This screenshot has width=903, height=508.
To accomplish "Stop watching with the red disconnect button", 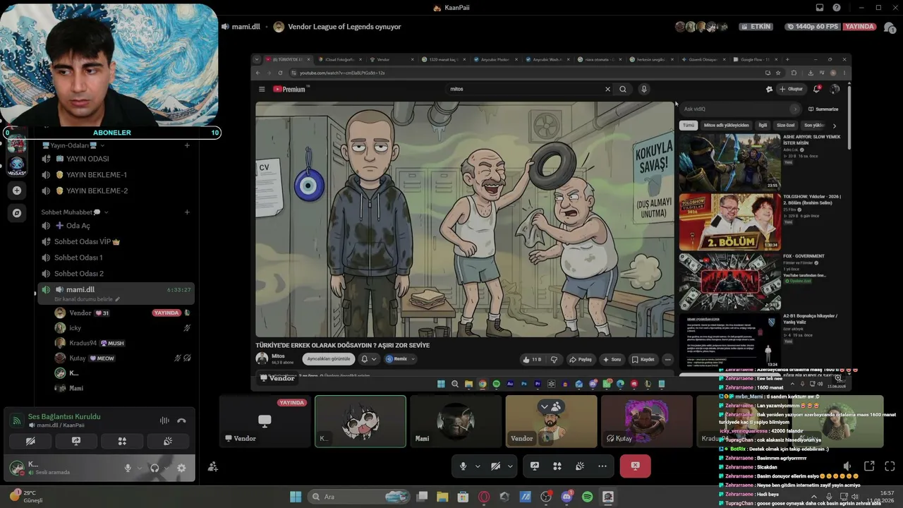I will [635, 466].
